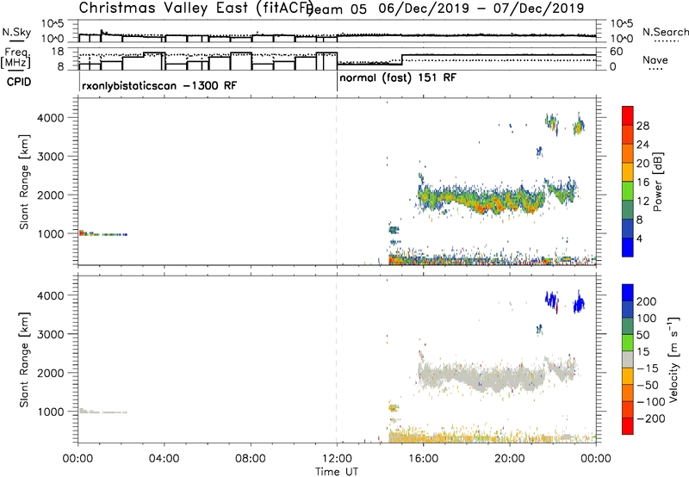Click the power panel 'Slant Range [km]' label
This screenshot has width=689, height=477.
coord(24,182)
